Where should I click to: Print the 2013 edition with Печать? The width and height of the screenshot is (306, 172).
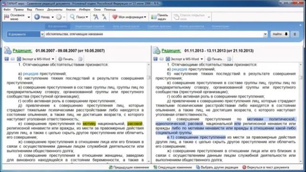(x=215, y=59)
